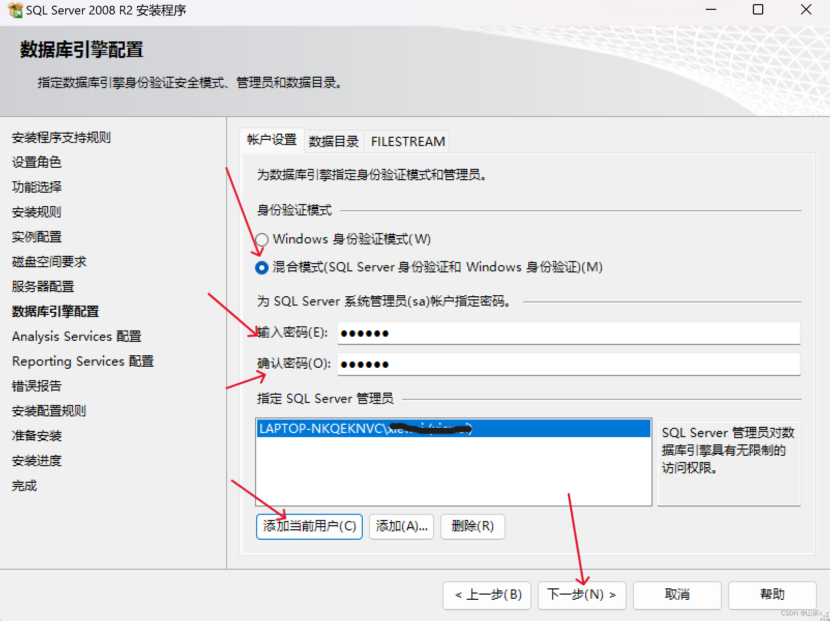Click 安装规则 in the step list
Screen dimensions: 830x621
tap(37, 212)
